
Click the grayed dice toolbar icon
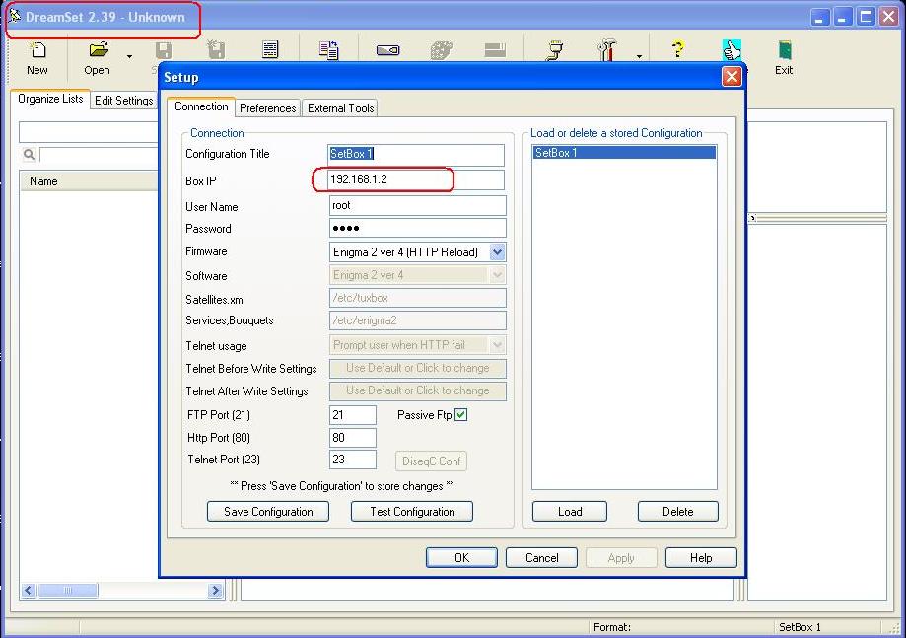point(442,50)
